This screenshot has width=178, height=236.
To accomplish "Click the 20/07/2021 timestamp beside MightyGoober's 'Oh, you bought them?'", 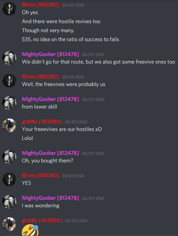I will [x=93, y=153].
